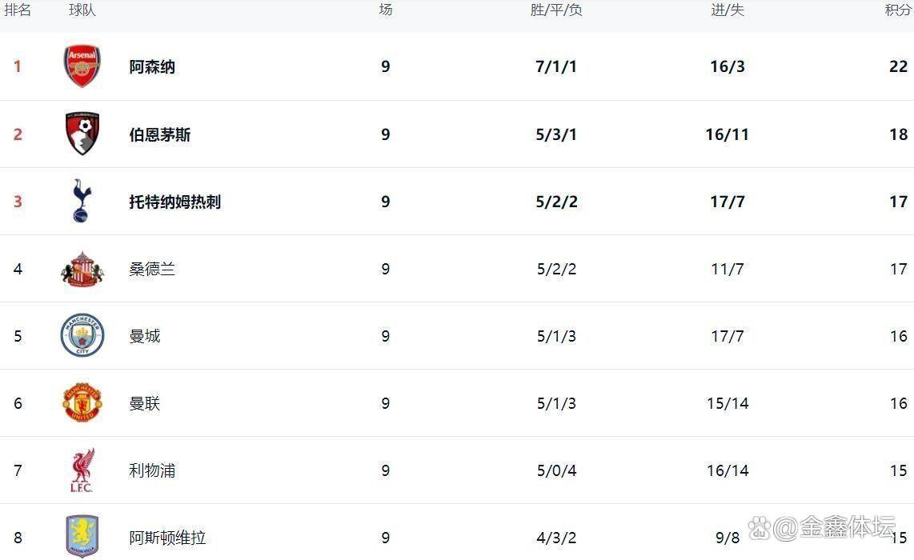The width and height of the screenshot is (914, 560).
Task: Click the Arsenal club crest
Action: click(82, 66)
